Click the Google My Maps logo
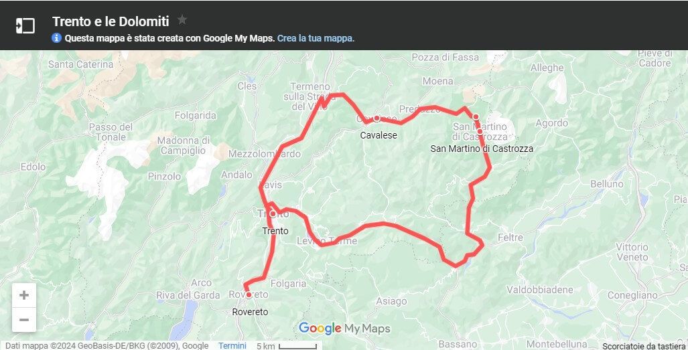This screenshot has height=350, width=688. tap(344, 329)
